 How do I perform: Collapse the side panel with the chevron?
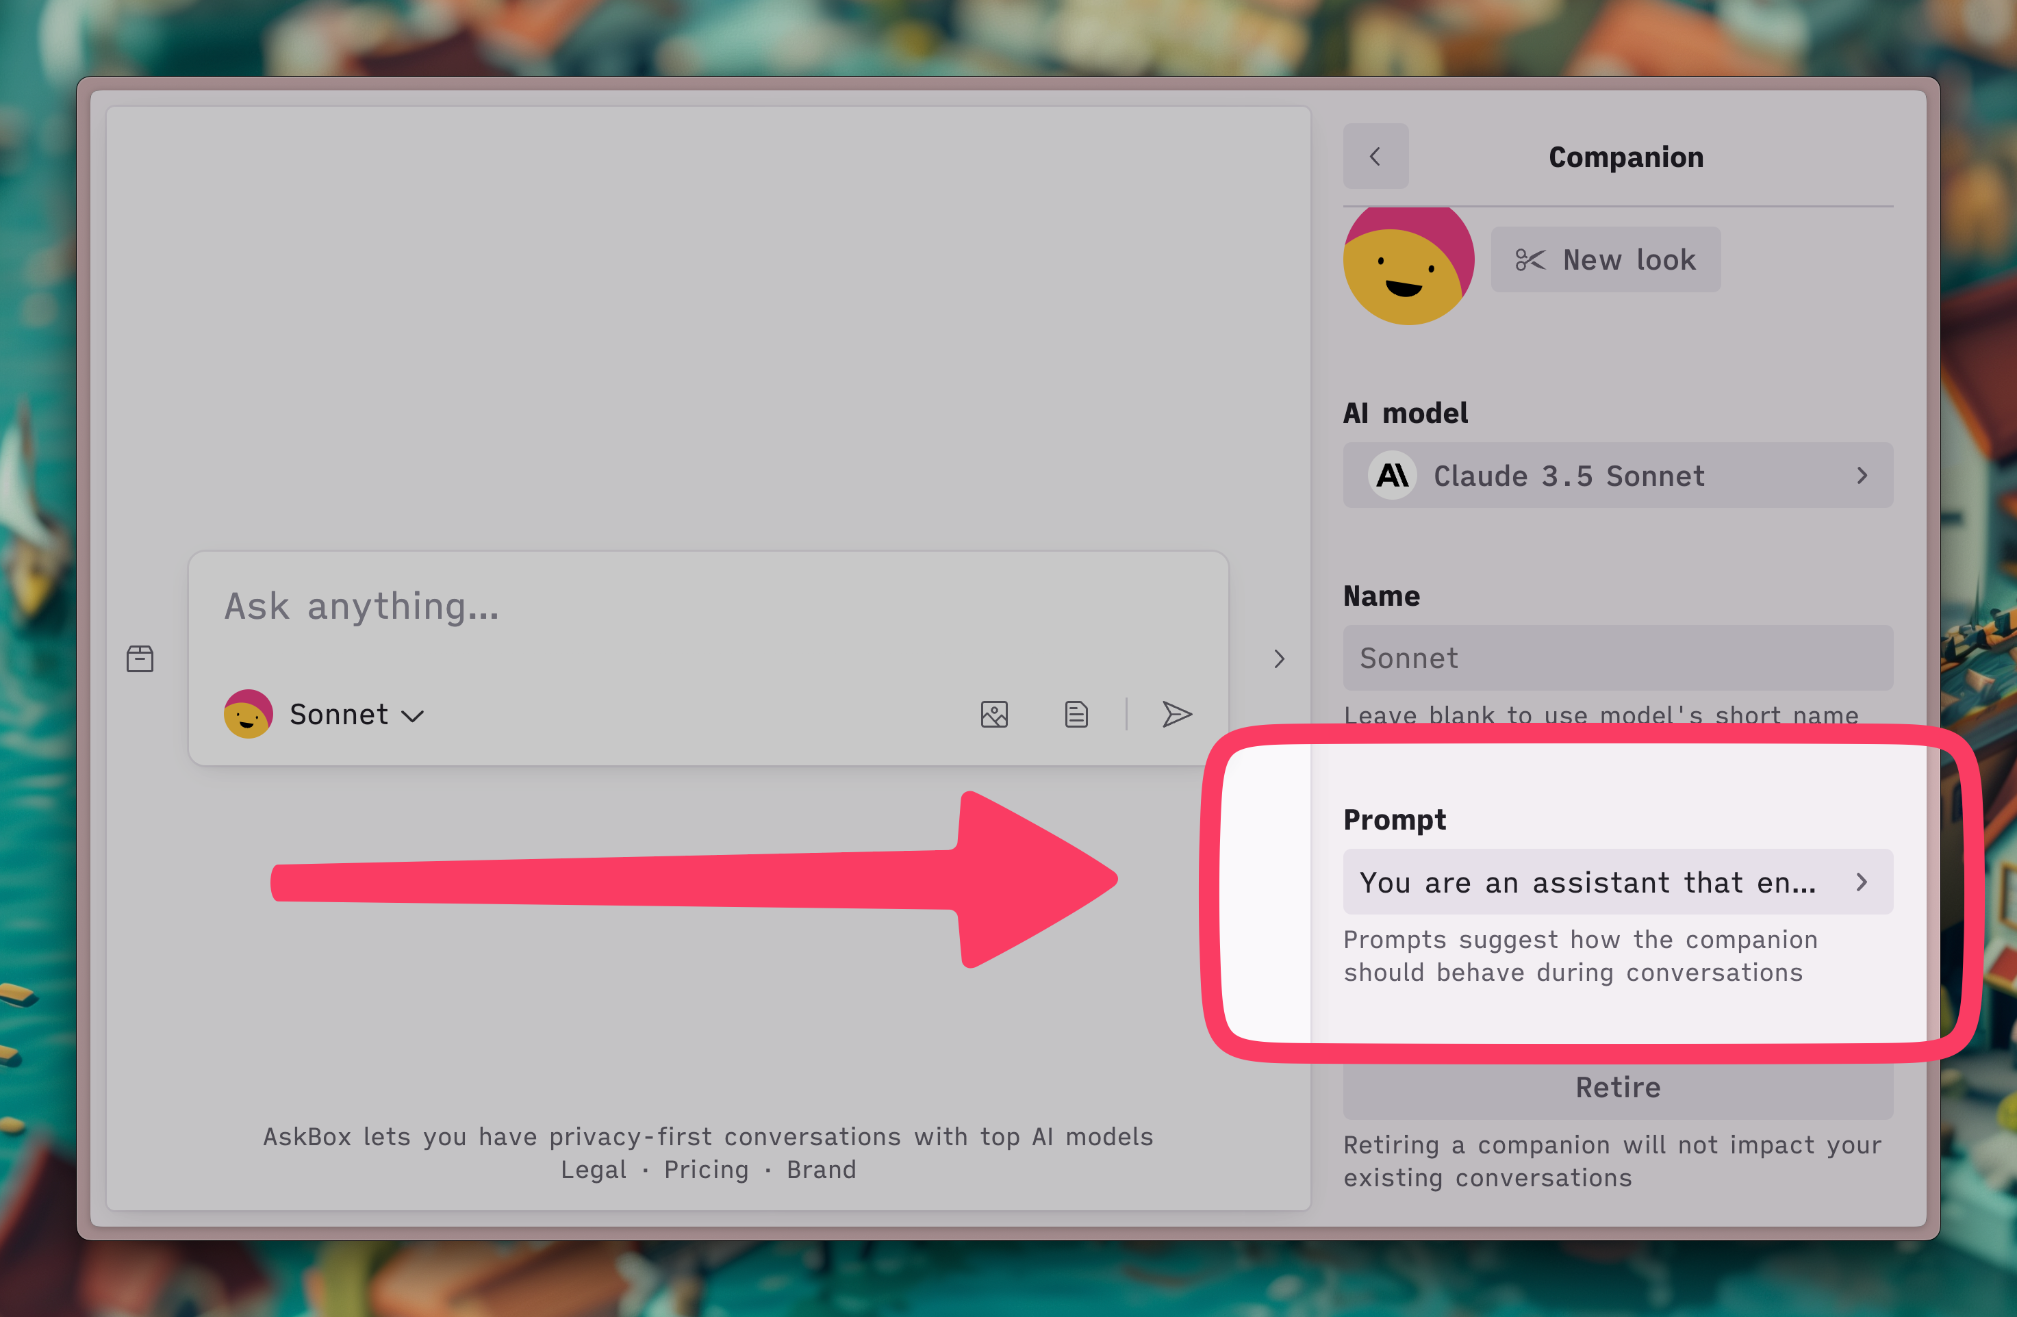pyautogui.click(x=1279, y=658)
